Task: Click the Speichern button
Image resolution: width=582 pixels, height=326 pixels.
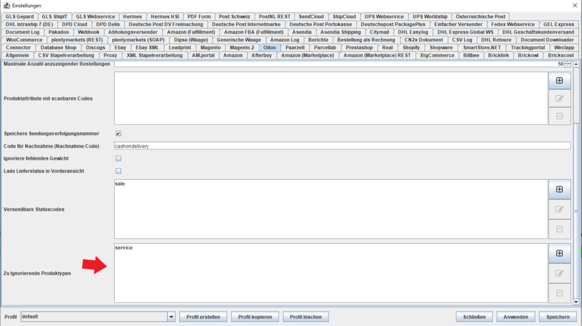Action: 558,317
